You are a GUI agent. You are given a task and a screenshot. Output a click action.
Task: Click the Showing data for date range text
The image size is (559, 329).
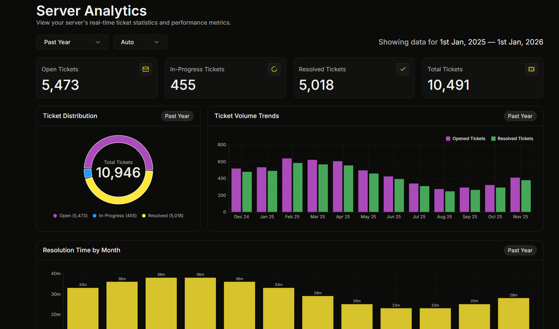click(461, 42)
